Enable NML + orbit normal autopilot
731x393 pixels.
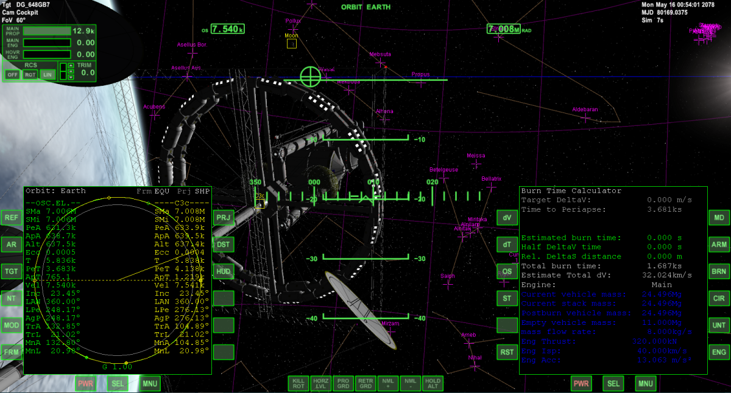click(387, 383)
